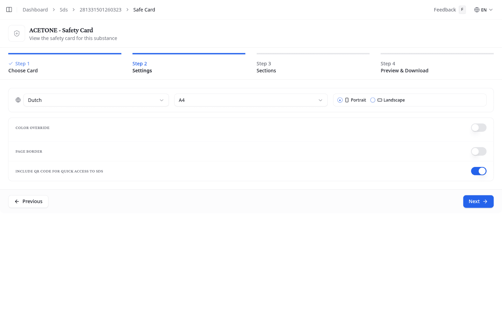Click the landscape orientation icon
Image resolution: width=502 pixels, height=313 pixels.
[x=380, y=100]
